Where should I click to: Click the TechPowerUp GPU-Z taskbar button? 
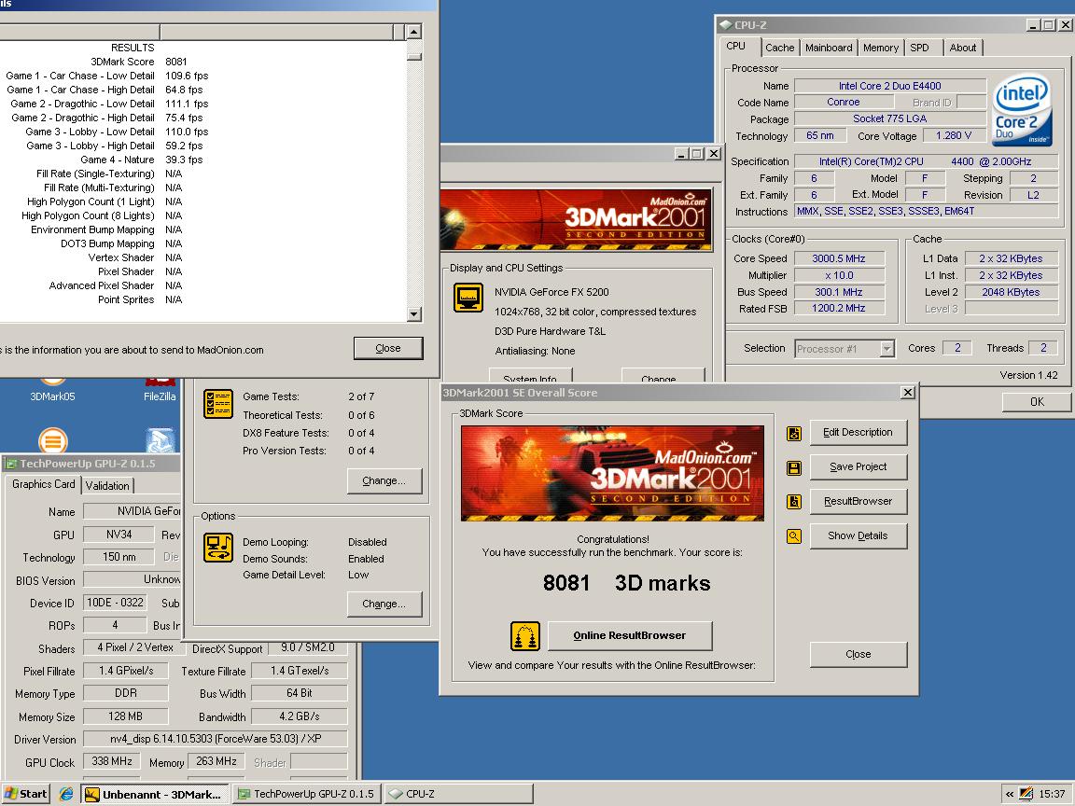click(x=307, y=795)
